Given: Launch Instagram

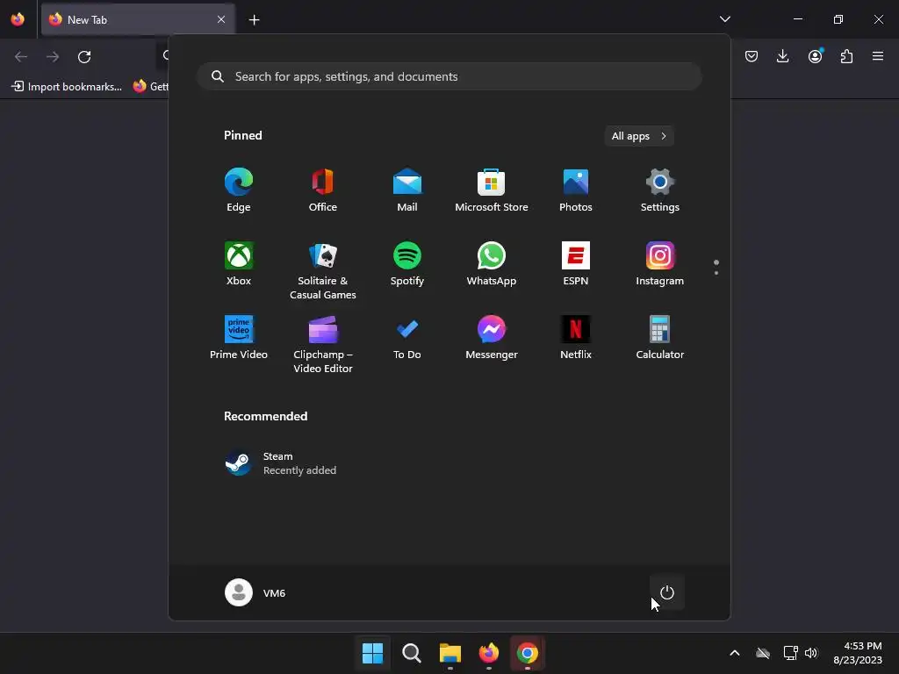Looking at the screenshot, I should click(x=660, y=263).
